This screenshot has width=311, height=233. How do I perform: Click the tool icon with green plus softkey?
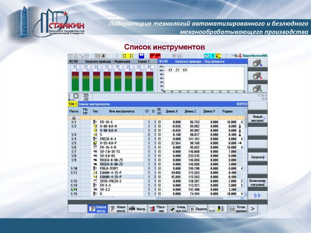click(x=258, y=88)
